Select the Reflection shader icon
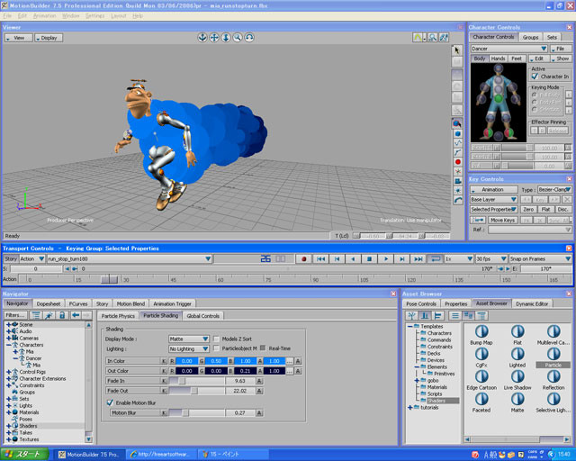 553,380
